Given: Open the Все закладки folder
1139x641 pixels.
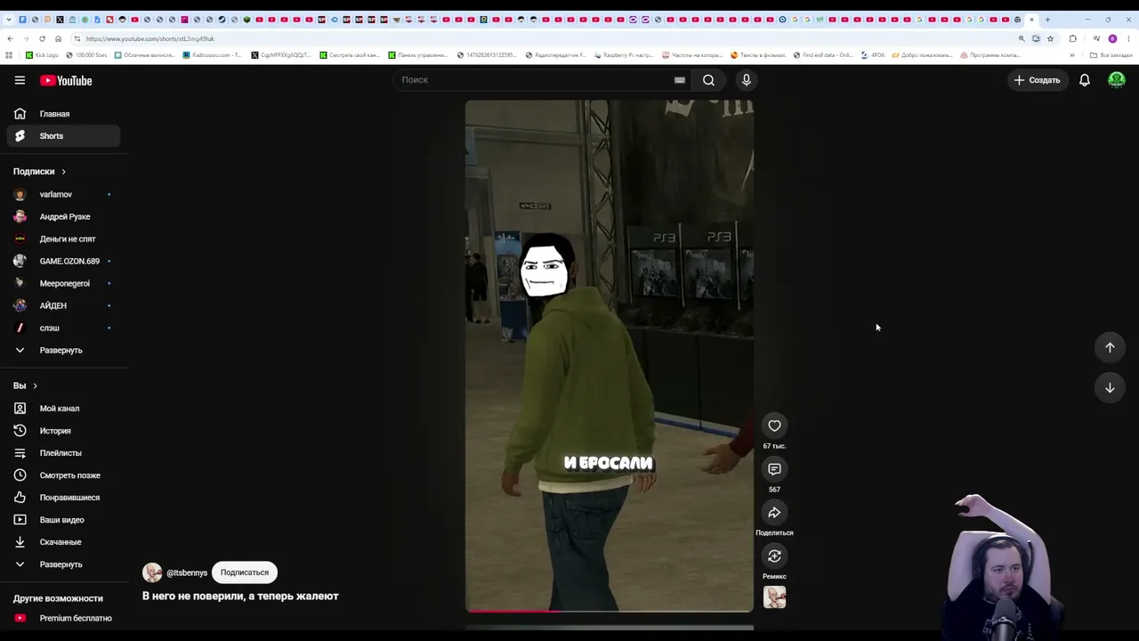Looking at the screenshot, I should pyautogui.click(x=1111, y=55).
